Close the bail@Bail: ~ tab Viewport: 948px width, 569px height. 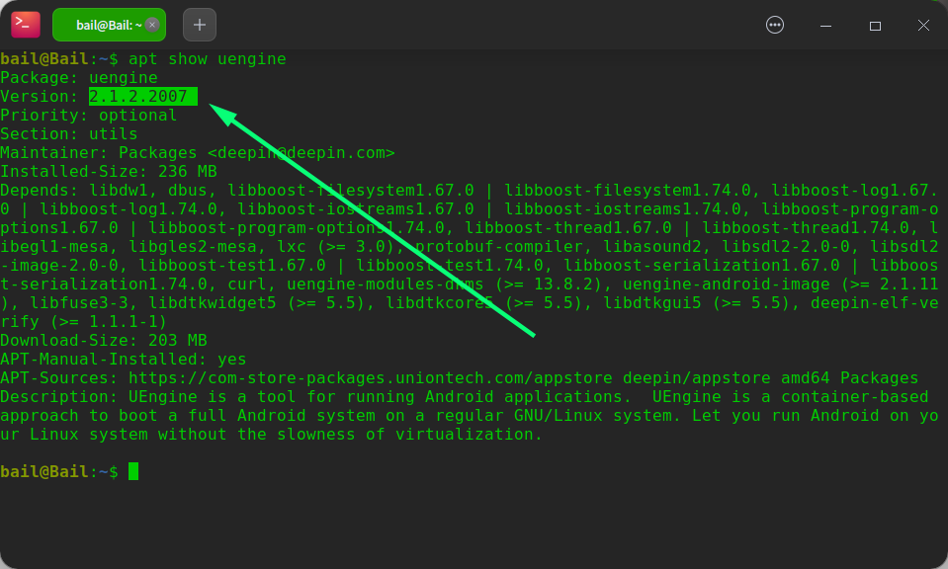(152, 25)
